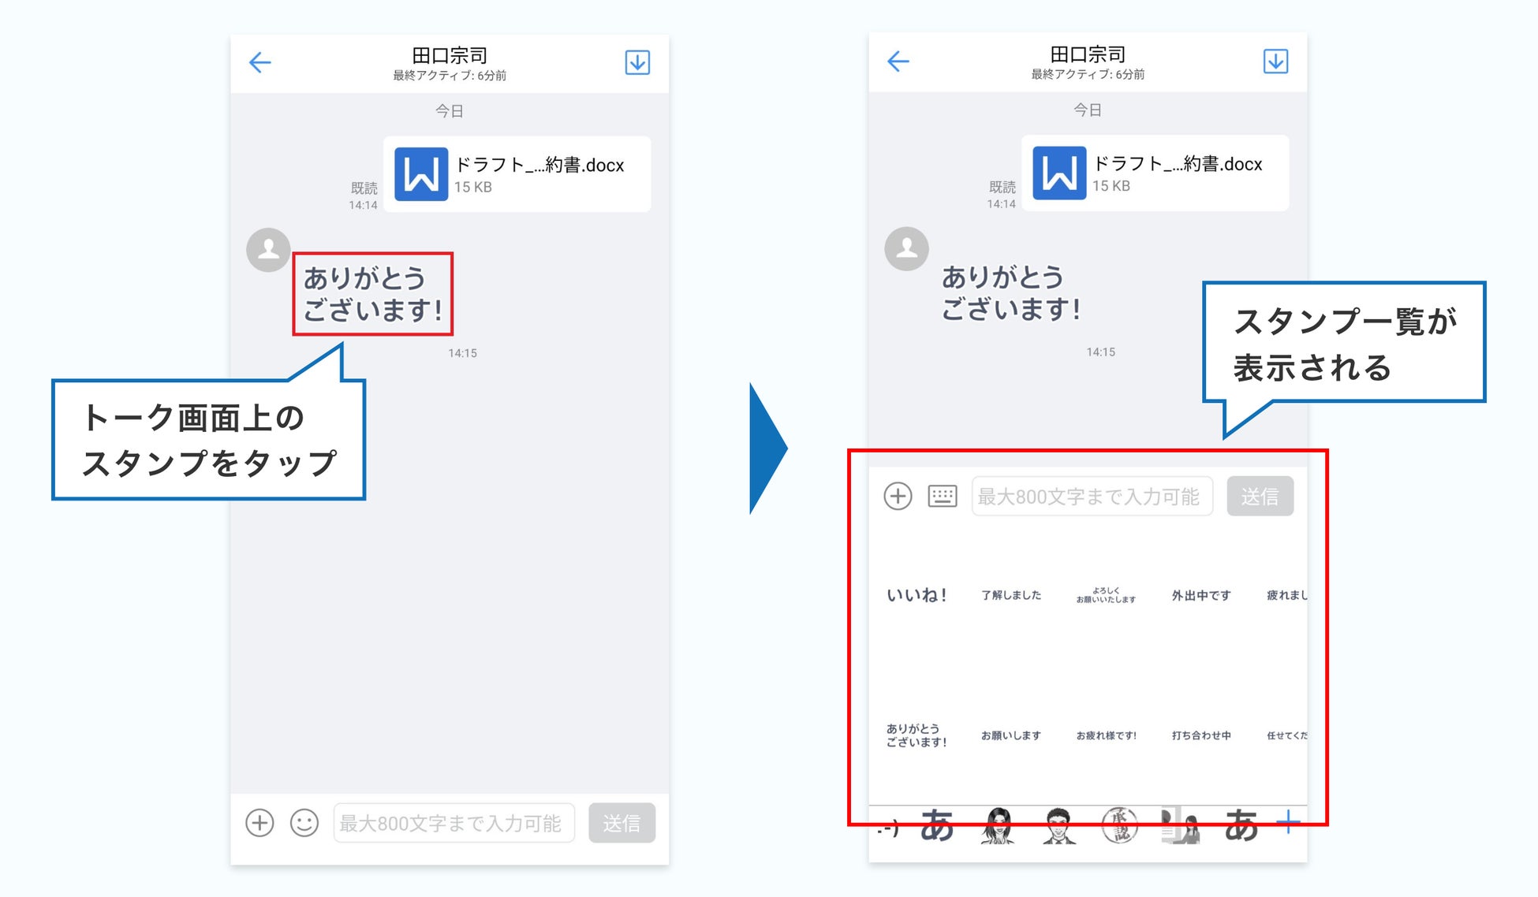Screen dimensions: 1538x897
Task: Choose the 了解しました stamp
Action: (x=1011, y=595)
